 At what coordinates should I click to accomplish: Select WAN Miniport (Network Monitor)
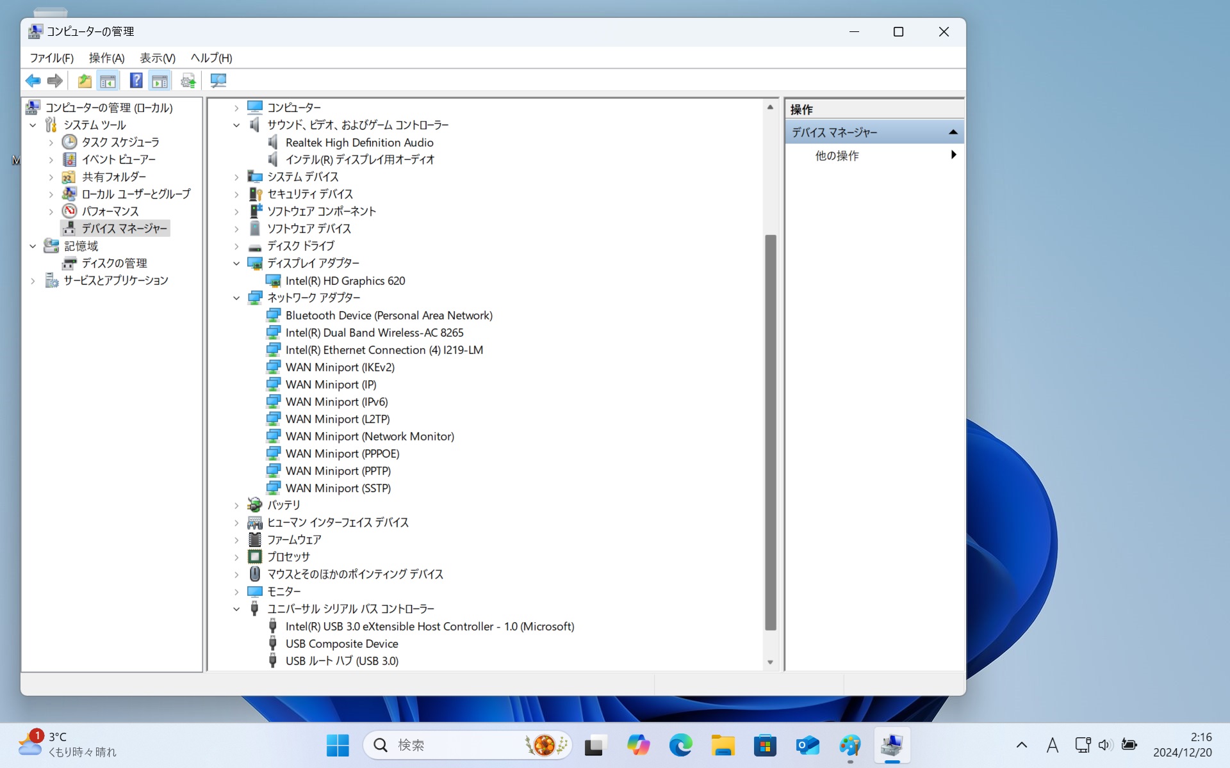[x=370, y=436]
